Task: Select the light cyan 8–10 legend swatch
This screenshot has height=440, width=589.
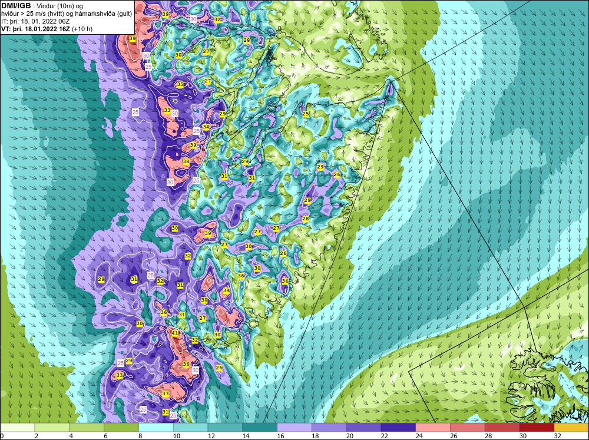Action: 156,427
